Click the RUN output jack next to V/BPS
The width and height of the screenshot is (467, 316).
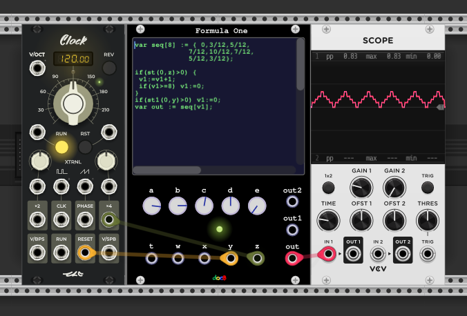61,253
